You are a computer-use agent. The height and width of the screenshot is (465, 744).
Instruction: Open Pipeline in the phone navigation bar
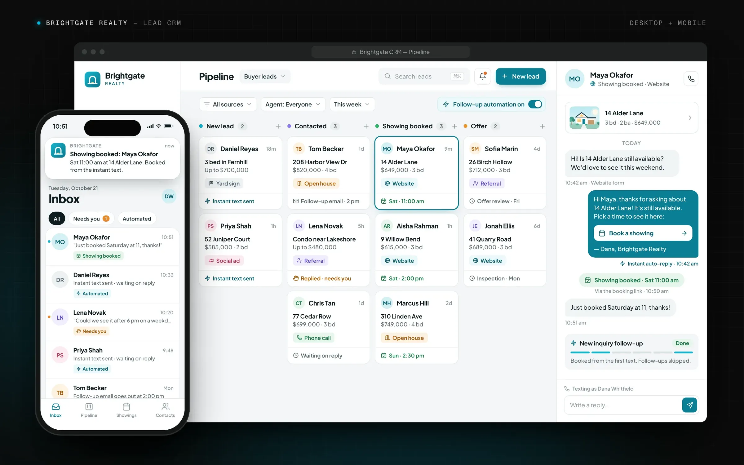(89, 410)
